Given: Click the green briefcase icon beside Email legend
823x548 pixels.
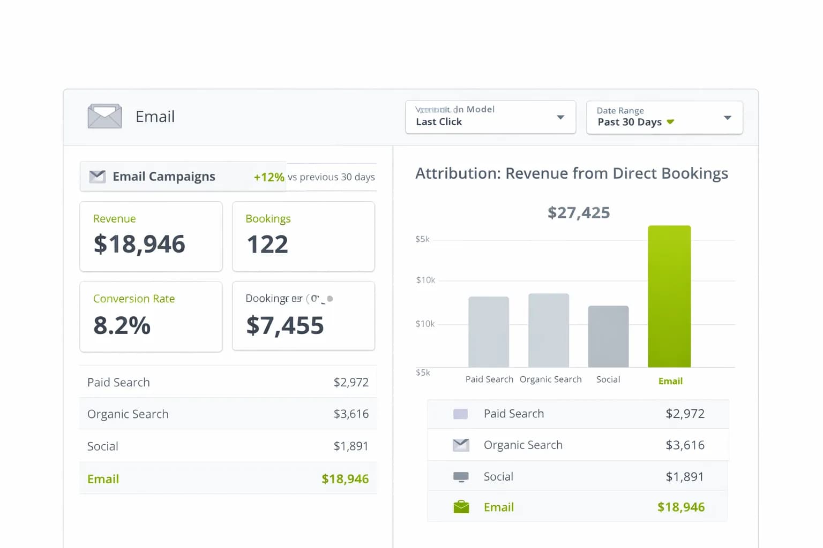Looking at the screenshot, I should (461, 507).
